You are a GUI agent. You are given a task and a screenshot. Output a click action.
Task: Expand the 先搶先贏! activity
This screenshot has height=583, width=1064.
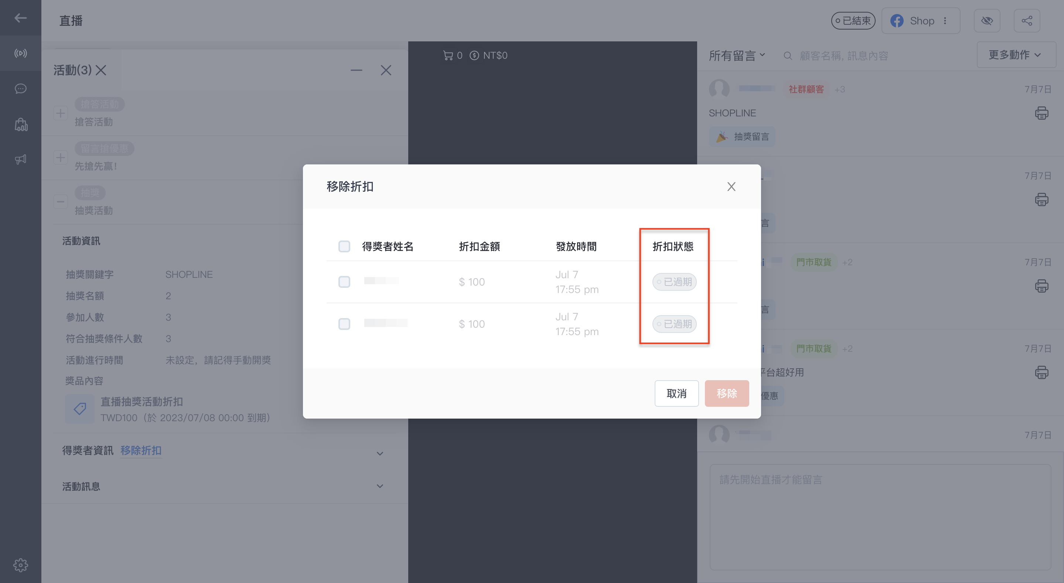[61, 157]
